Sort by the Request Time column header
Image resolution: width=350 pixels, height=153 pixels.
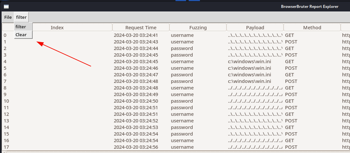click(141, 28)
